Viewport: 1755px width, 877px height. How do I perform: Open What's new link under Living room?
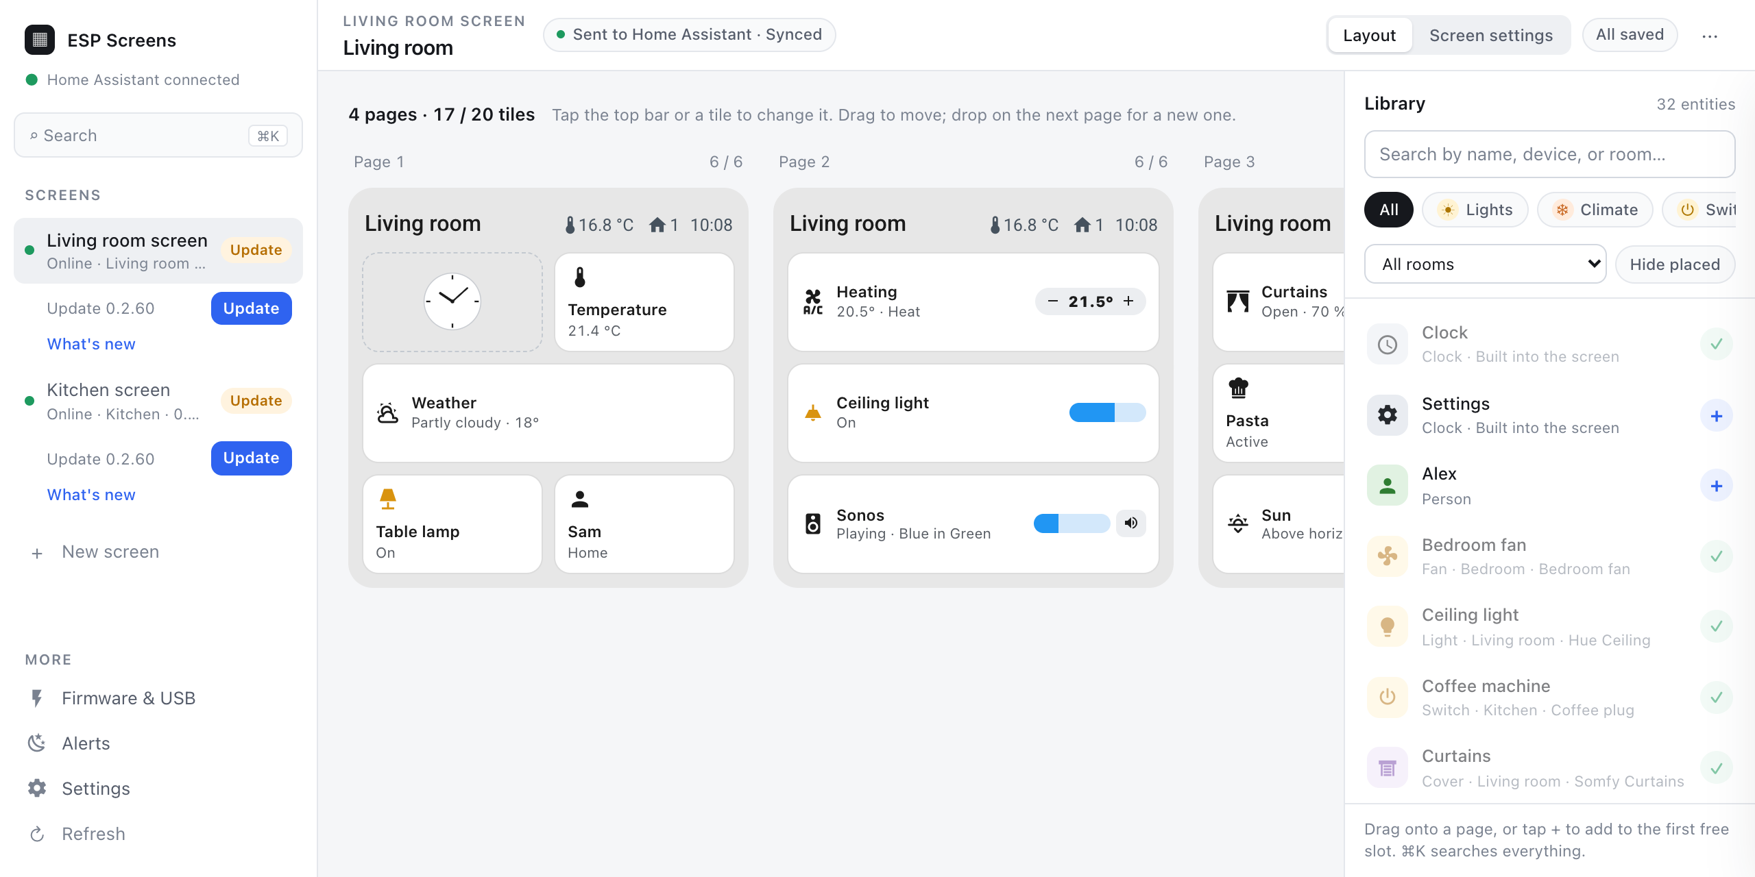point(91,344)
